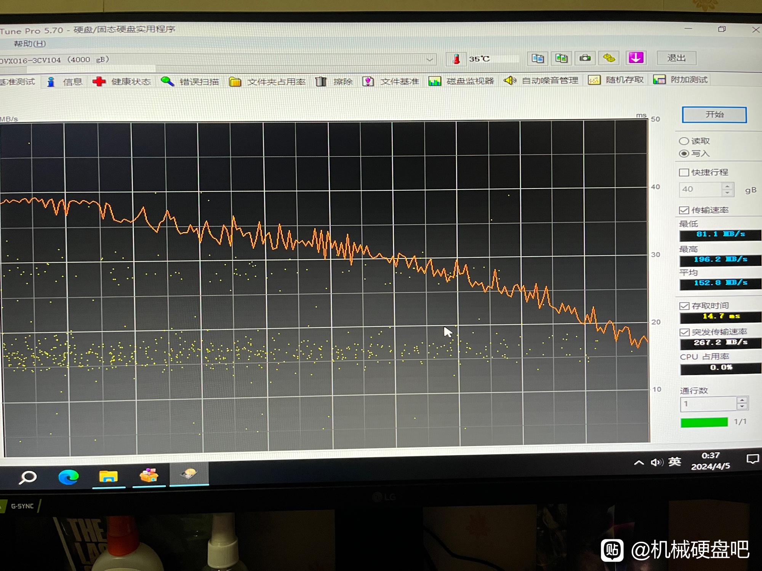Click the 267.2 MB/s burst rate value

tap(720, 343)
